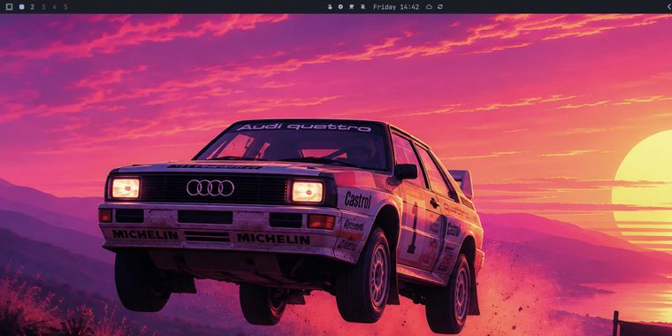Select the filled active workspace indicator
Image resolution: width=672 pixels, height=336 pixels.
point(22,7)
